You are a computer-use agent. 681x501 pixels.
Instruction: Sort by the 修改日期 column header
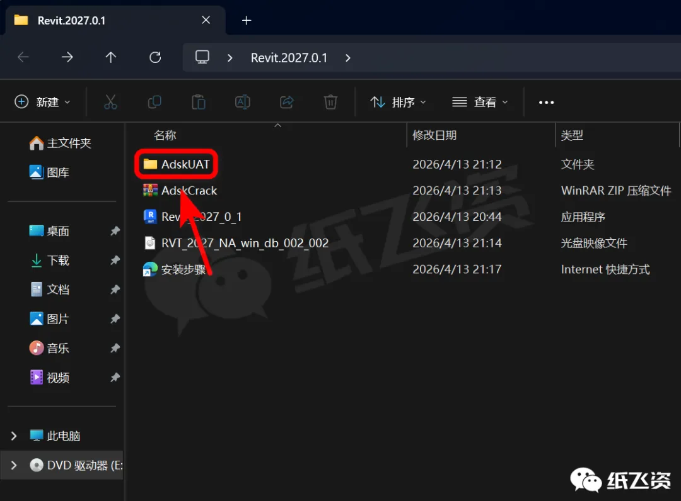434,135
